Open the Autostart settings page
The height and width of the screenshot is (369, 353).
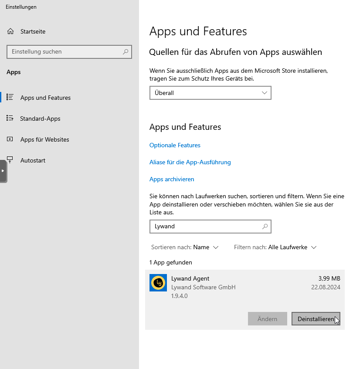(33, 160)
